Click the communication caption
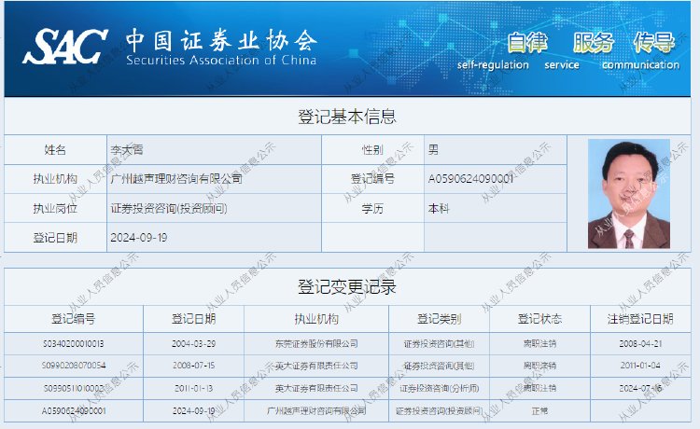The height and width of the screenshot is (429, 700). (640, 65)
